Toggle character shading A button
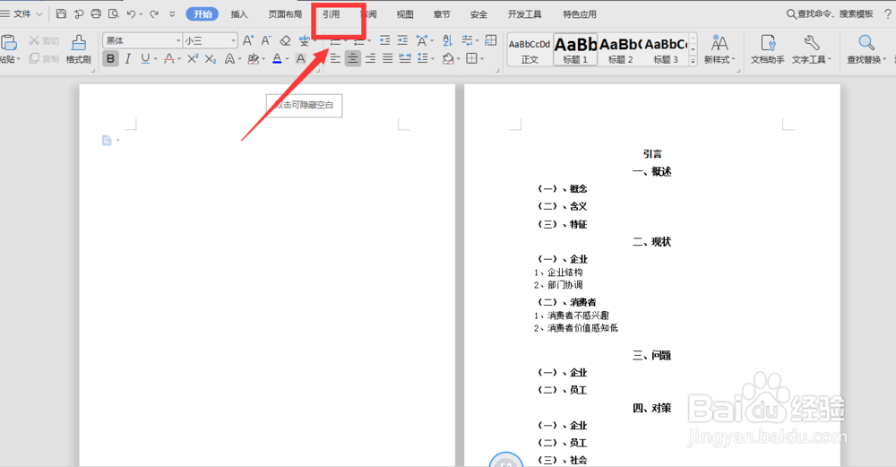This screenshot has height=467, width=896. [300, 58]
